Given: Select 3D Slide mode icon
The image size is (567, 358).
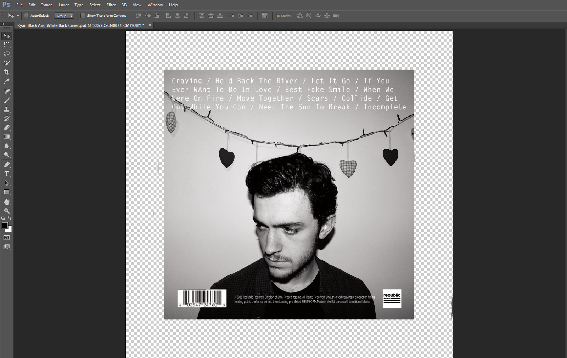Looking at the screenshot, I should tap(327, 16).
